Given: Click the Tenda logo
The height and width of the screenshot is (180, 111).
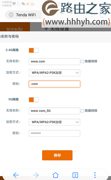Looking at the screenshot, I should pyautogui.click(x=14, y=29).
